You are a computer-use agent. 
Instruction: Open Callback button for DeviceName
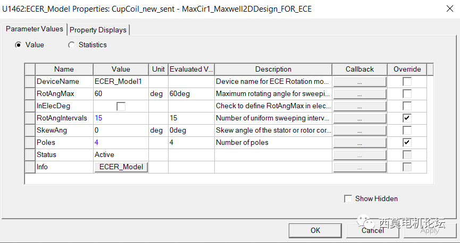360,82
